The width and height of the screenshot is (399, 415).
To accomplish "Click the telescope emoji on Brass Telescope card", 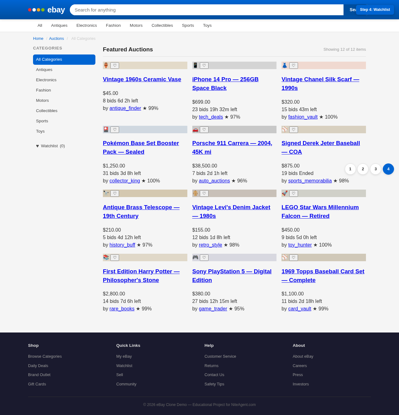I will [x=106, y=193].
